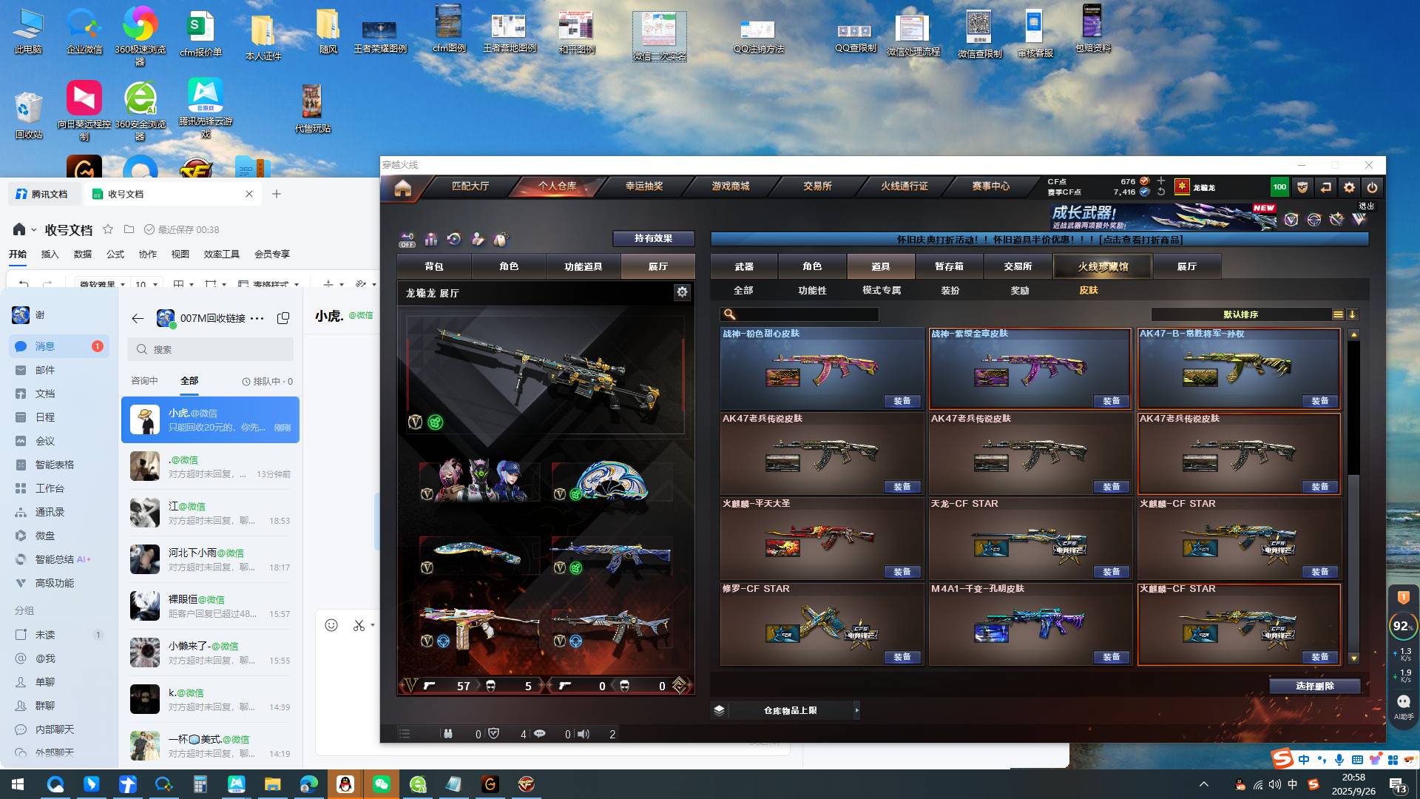Screen dimensions: 1420x799
Task: Open showroom settings gear beside 龙辘龙 展厅
Action: point(682,292)
